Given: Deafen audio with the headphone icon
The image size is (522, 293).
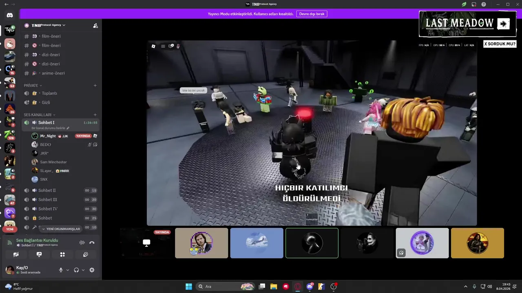Looking at the screenshot, I should tap(76, 270).
